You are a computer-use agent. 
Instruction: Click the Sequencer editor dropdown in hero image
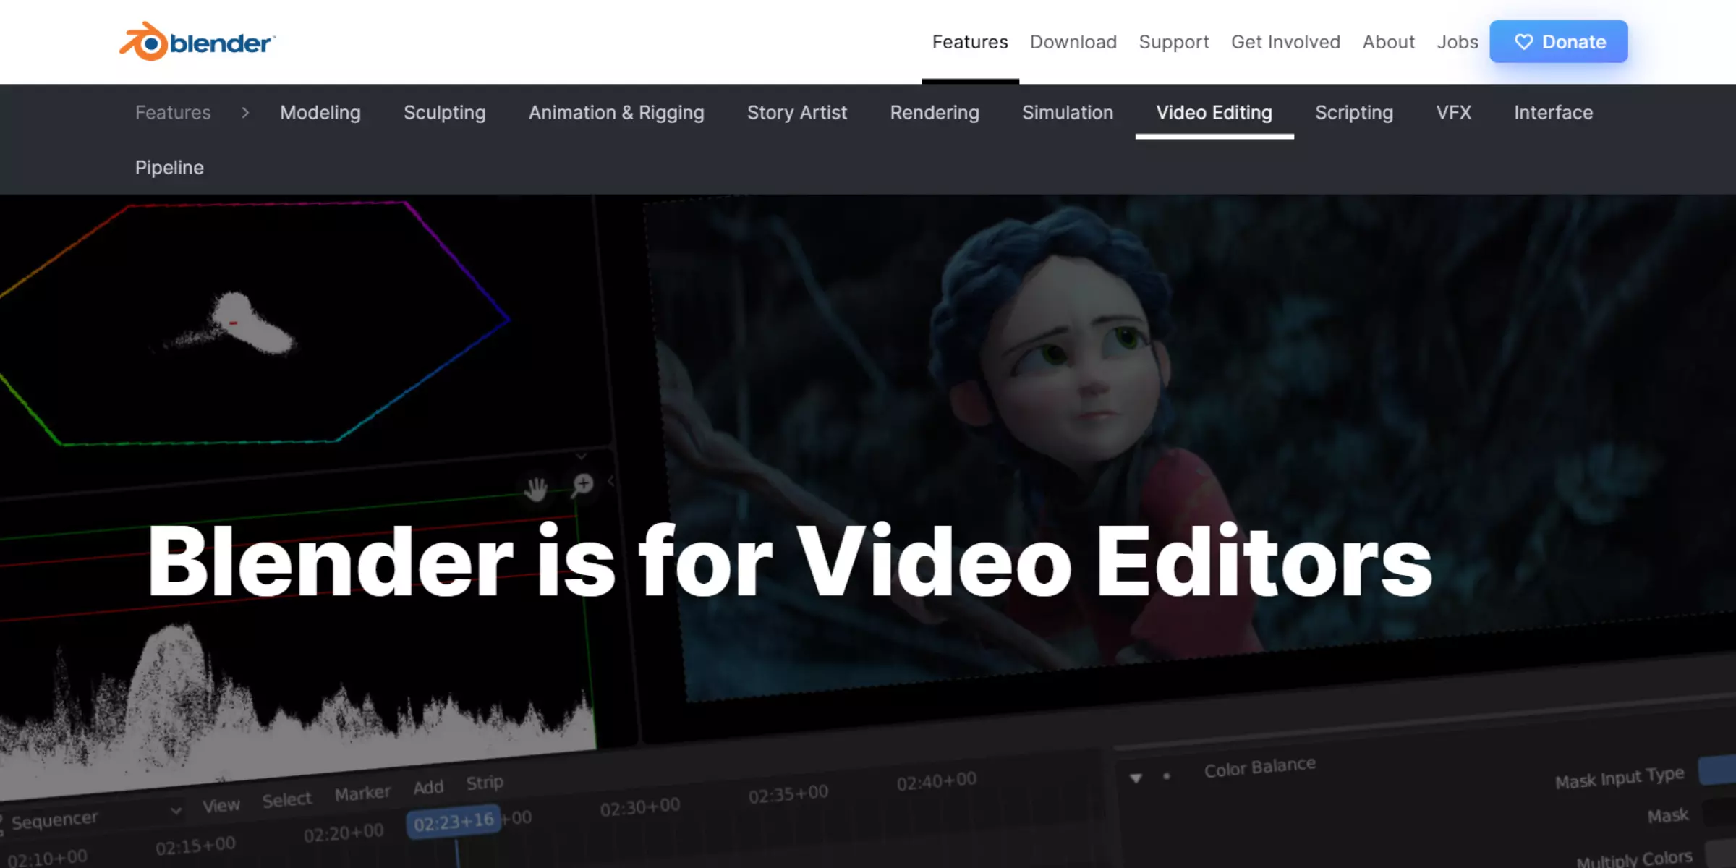click(94, 818)
